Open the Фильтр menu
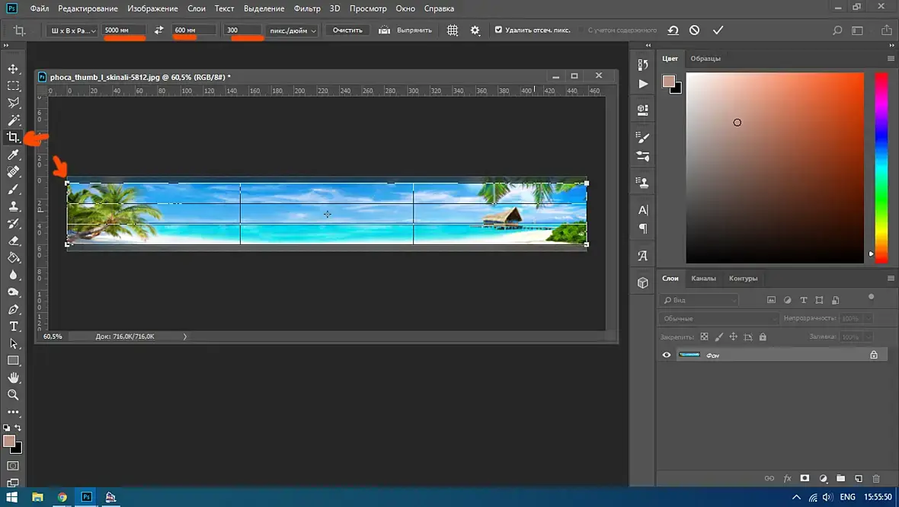Image resolution: width=899 pixels, height=507 pixels. pyautogui.click(x=307, y=8)
